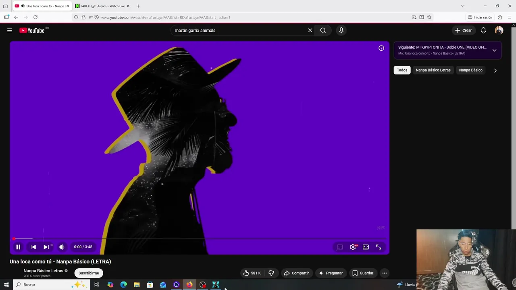Dislike the video

(x=271, y=273)
